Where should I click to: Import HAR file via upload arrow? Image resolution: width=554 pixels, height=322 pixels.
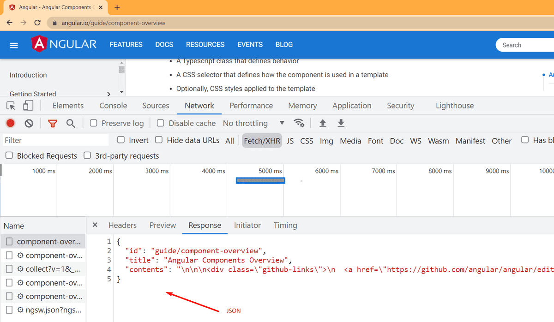[x=322, y=123]
